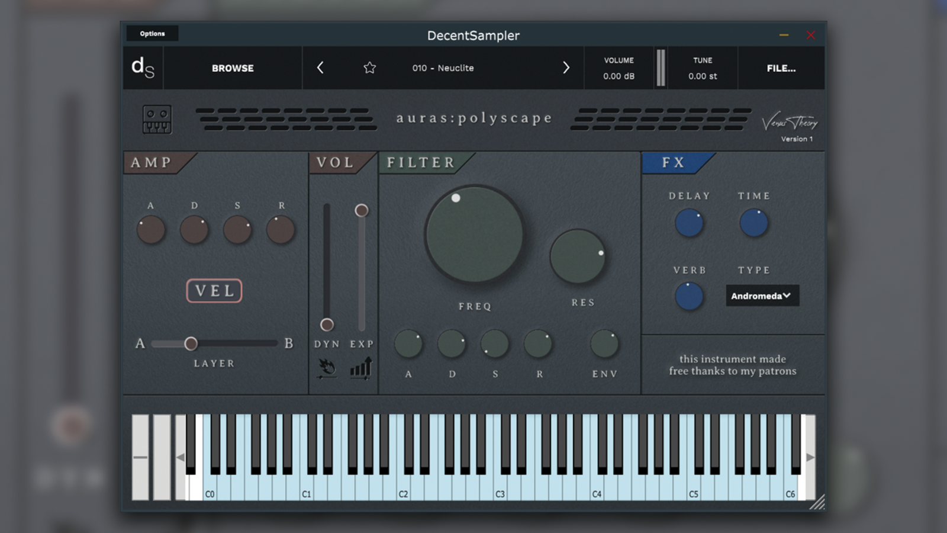Minimize the DecentSampler window

pos(784,35)
